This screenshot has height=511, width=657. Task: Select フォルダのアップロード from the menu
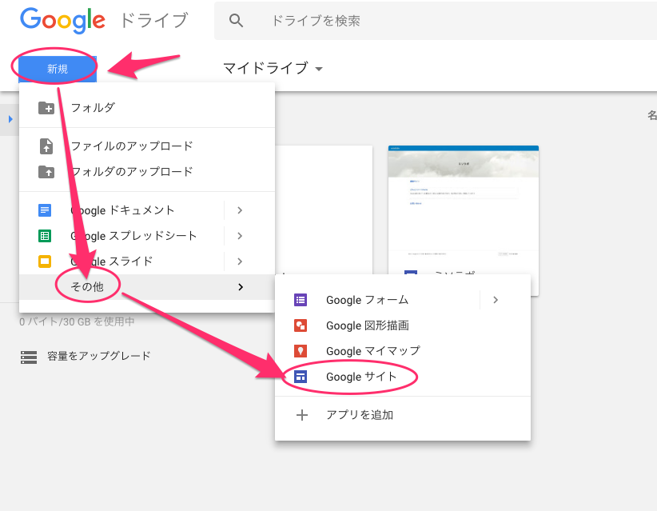tap(131, 172)
